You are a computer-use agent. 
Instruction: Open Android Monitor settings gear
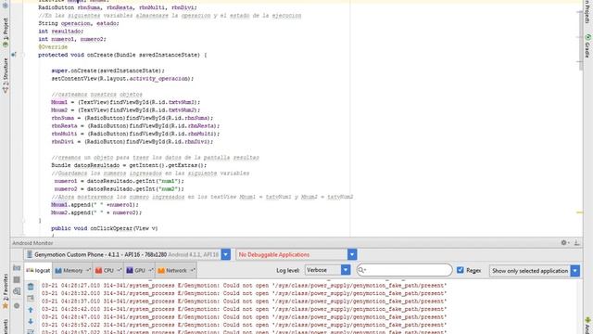pos(564,243)
